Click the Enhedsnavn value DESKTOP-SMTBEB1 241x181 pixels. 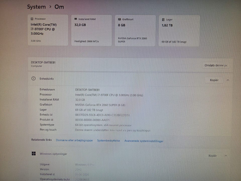tap(87, 90)
